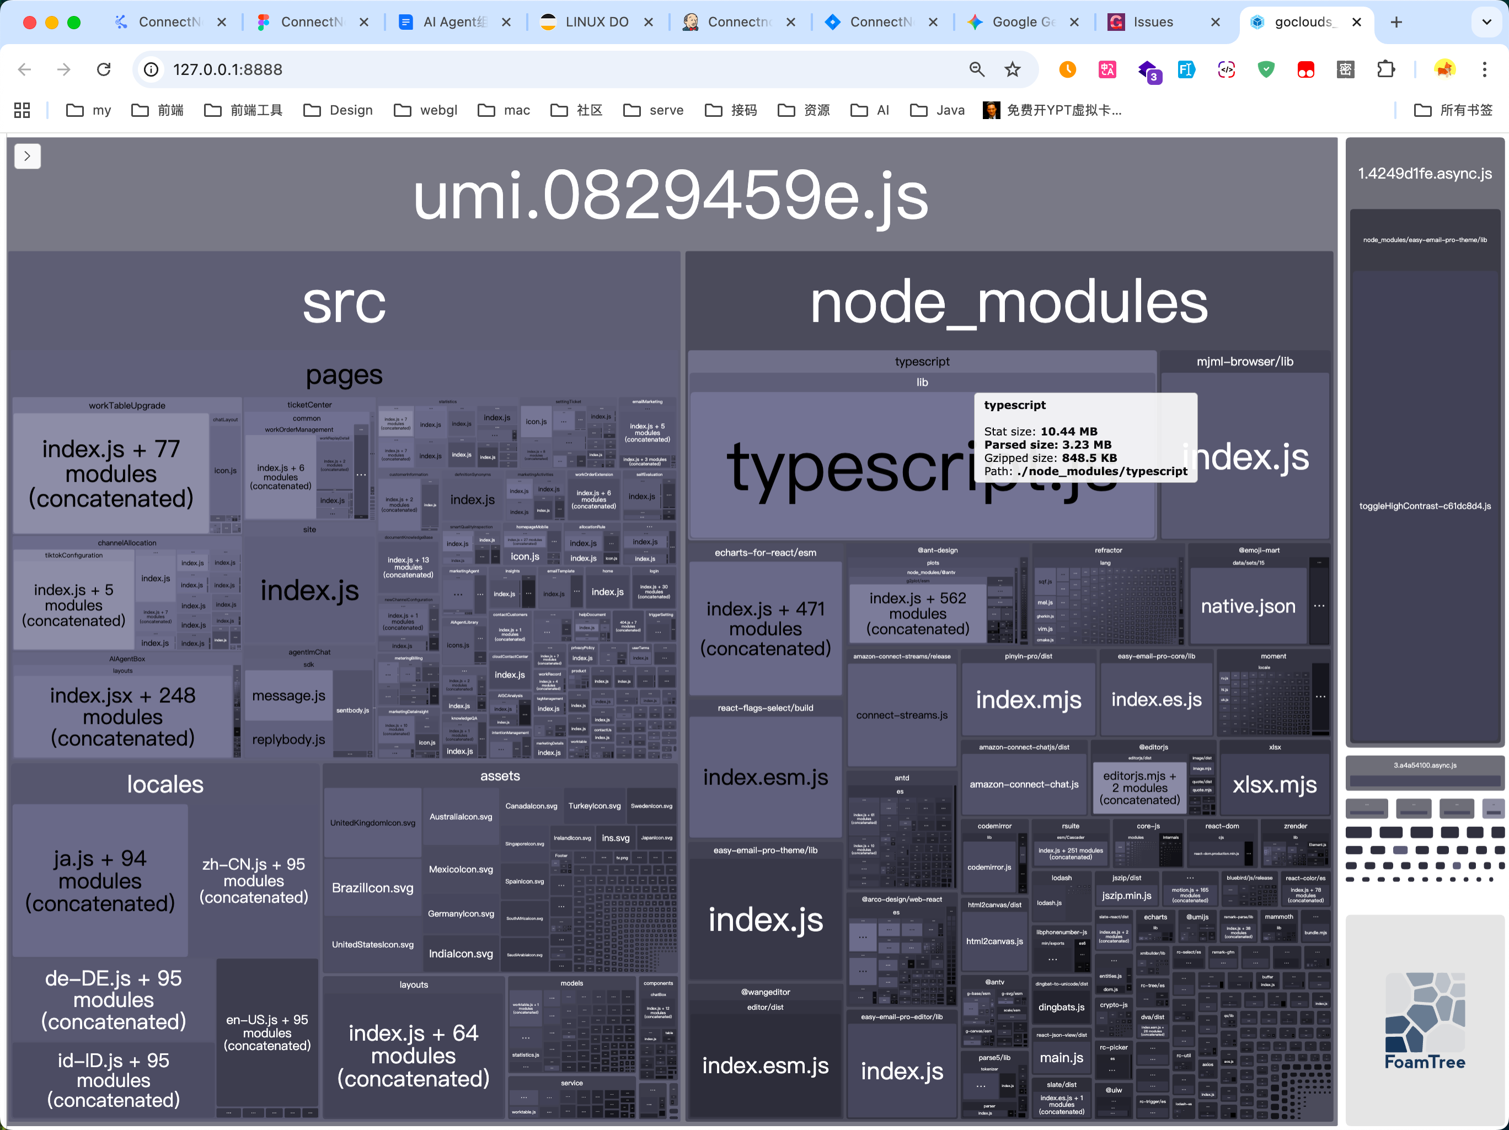Click the html2canvas.js module block
Screen dimensions: 1509x1130
point(994,941)
